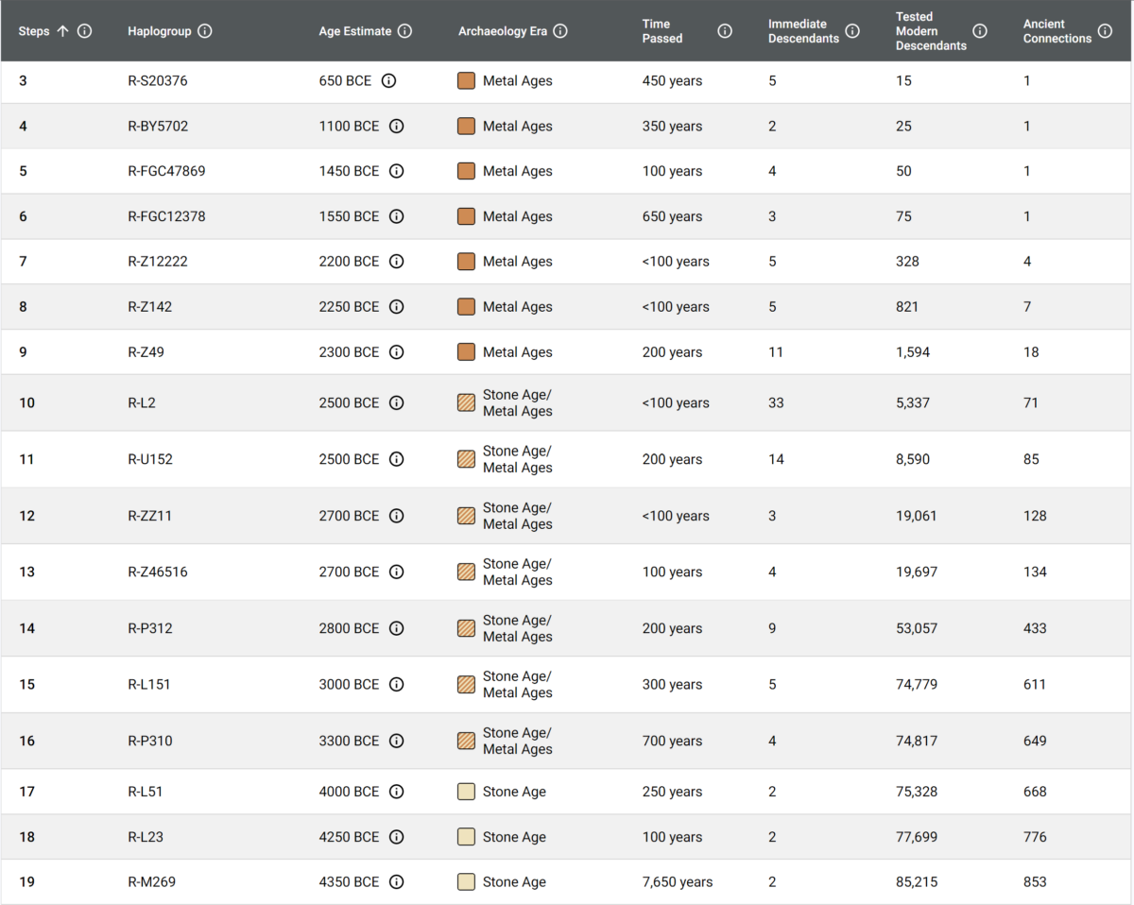Open the Ancient Connections info icon
This screenshot has height=905, width=1134.
tap(1105, 31)
